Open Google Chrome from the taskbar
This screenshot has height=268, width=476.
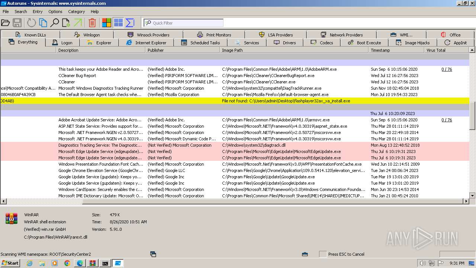point(67,263)
